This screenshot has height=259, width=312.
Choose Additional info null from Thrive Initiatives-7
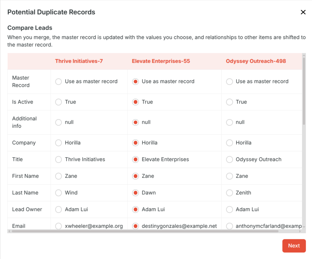tap(58, 122)
